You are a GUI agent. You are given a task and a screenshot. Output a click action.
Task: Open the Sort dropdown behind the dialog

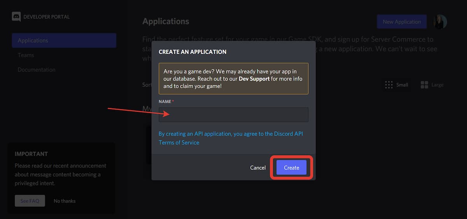147,85
